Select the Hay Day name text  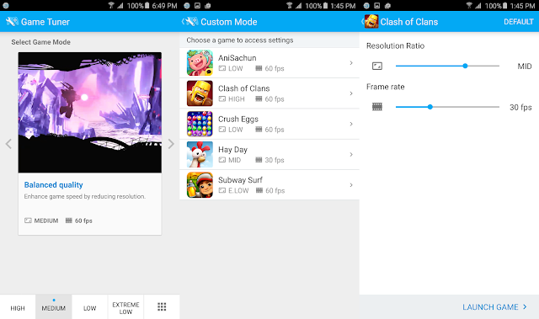coord(232,149)
